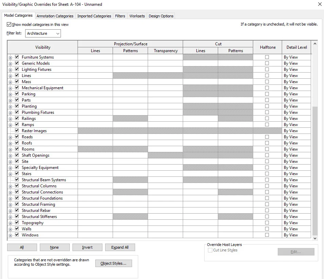
Task: Close the Visibility/Graphic Overrides dialog
Action: pyautogui.click(x=320, y=4)
